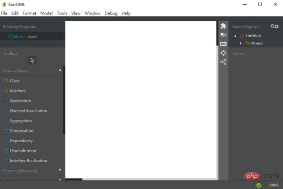
Task: Minimize the StarUML window
Action: point(245,4)
